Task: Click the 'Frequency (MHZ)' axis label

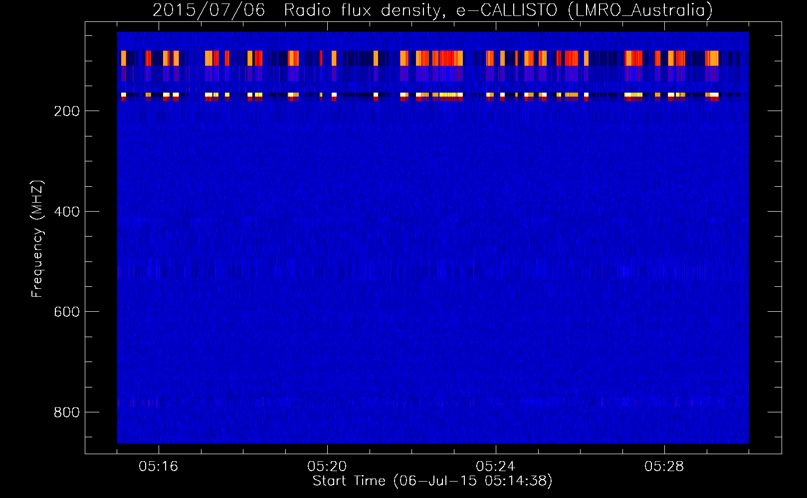Action: pyautogui.click(x=37, y=239)
